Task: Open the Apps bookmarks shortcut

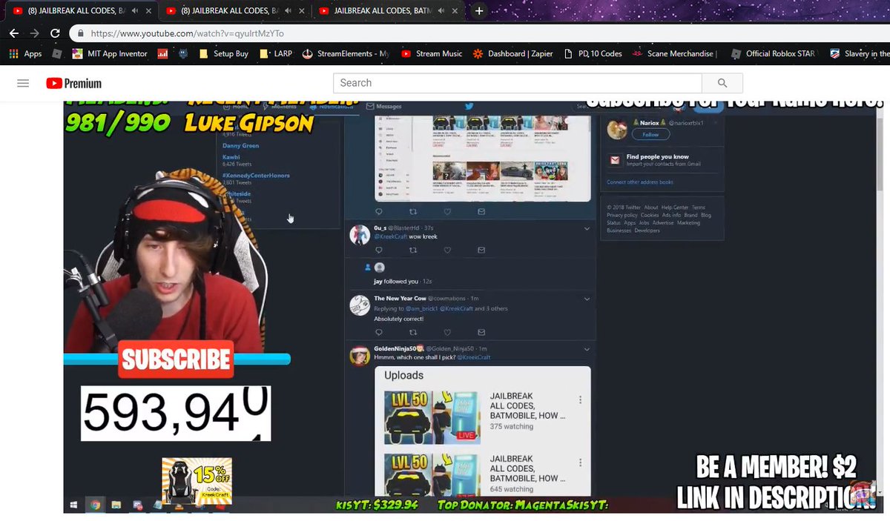Action: 25,53
